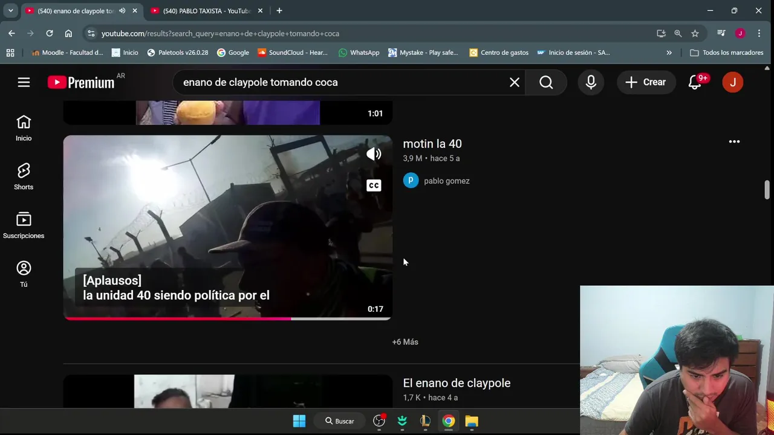Image resolution: width=774 pixels, height=435 pixels.
Task: Open the Centro de gastos bookmark
Action: (499, 53)
